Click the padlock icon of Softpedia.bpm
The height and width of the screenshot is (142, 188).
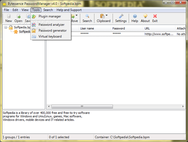11,27
